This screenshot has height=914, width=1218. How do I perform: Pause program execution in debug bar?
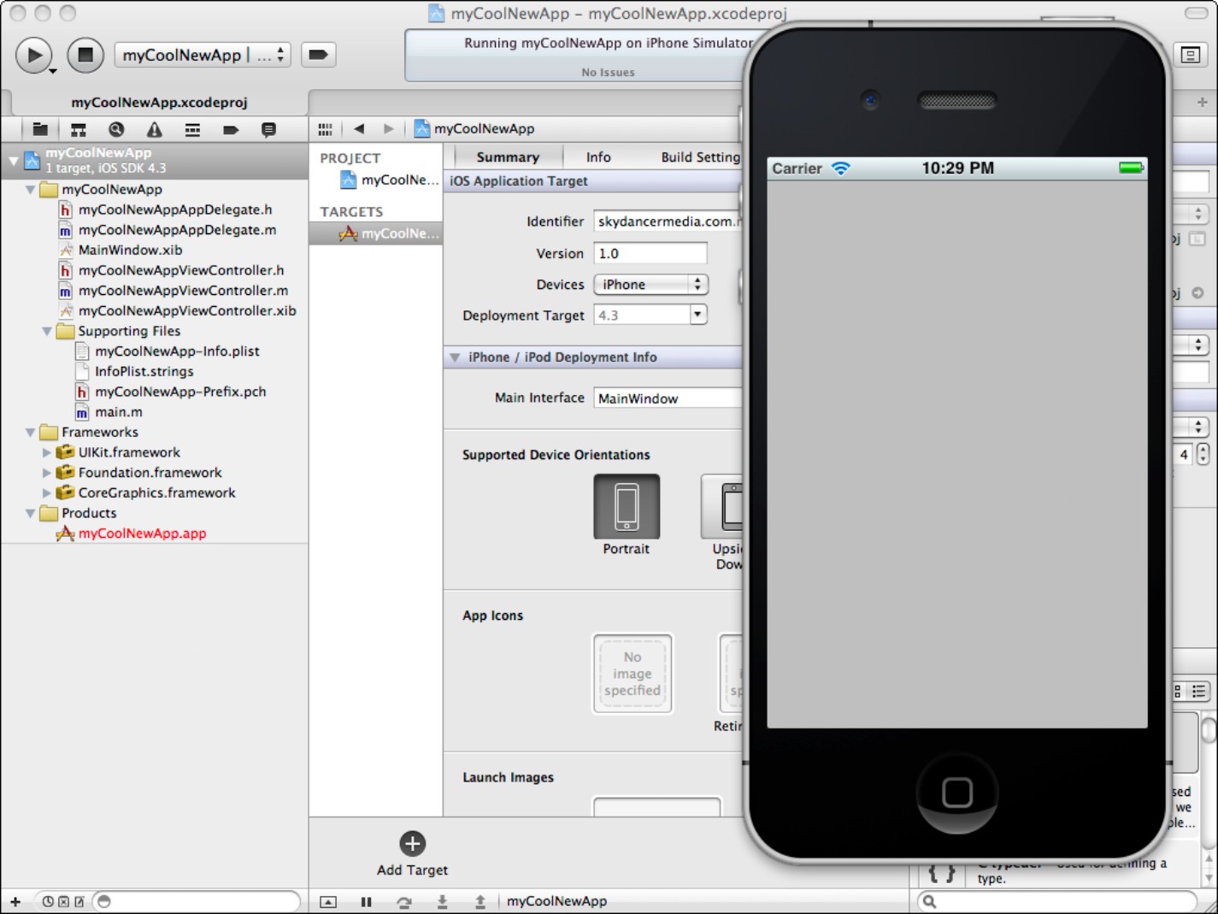click(x=366, y=901)
